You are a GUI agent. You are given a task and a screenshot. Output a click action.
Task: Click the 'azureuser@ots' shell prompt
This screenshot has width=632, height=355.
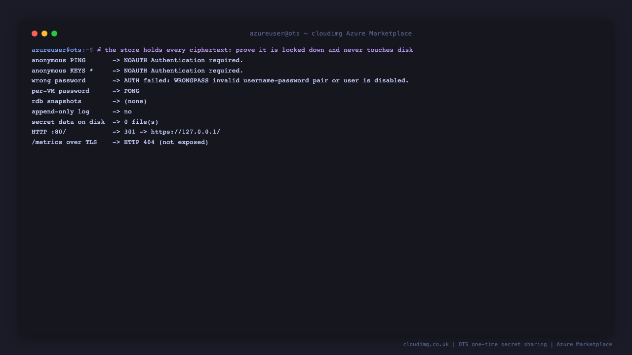[57, 50]
